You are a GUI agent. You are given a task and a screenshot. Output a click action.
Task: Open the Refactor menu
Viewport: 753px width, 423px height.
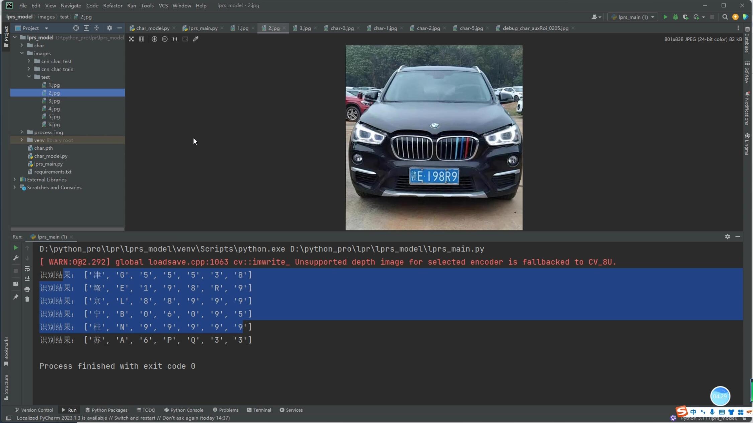112,6
